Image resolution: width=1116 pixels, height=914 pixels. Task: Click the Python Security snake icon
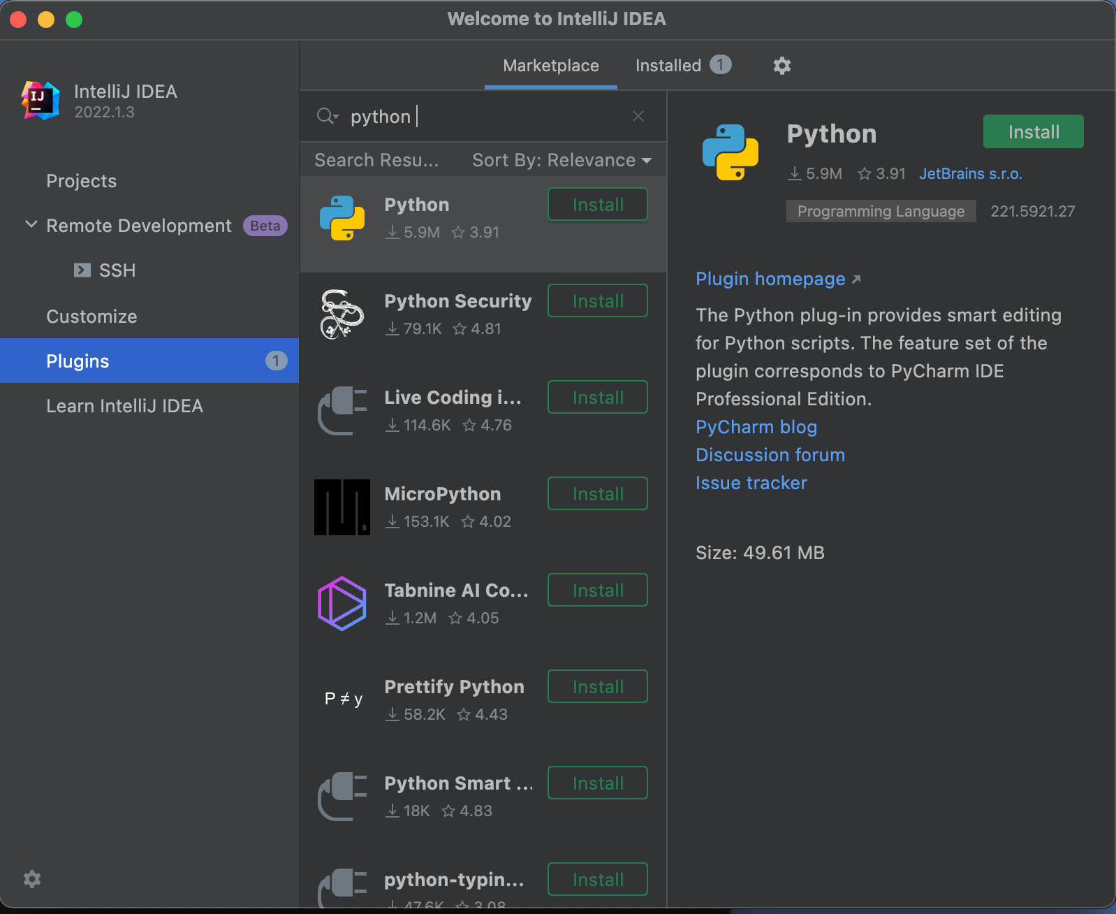click(342, 314)
